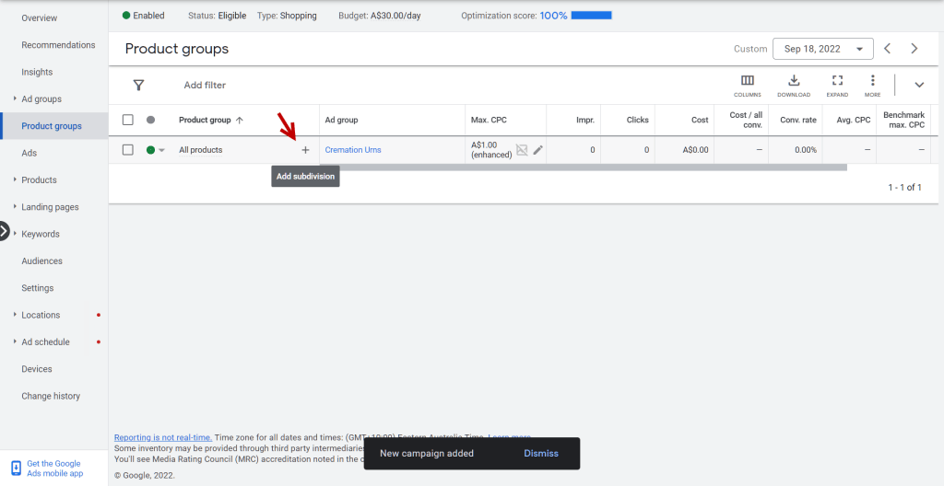Dismiss the New campaign added notification
The image size is (944, 486).
541,453
